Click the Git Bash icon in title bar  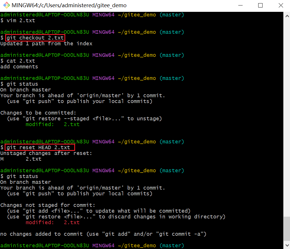[6, 5]
